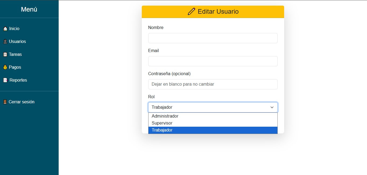Click the pencil icon in Editar Usuario header

191,12
